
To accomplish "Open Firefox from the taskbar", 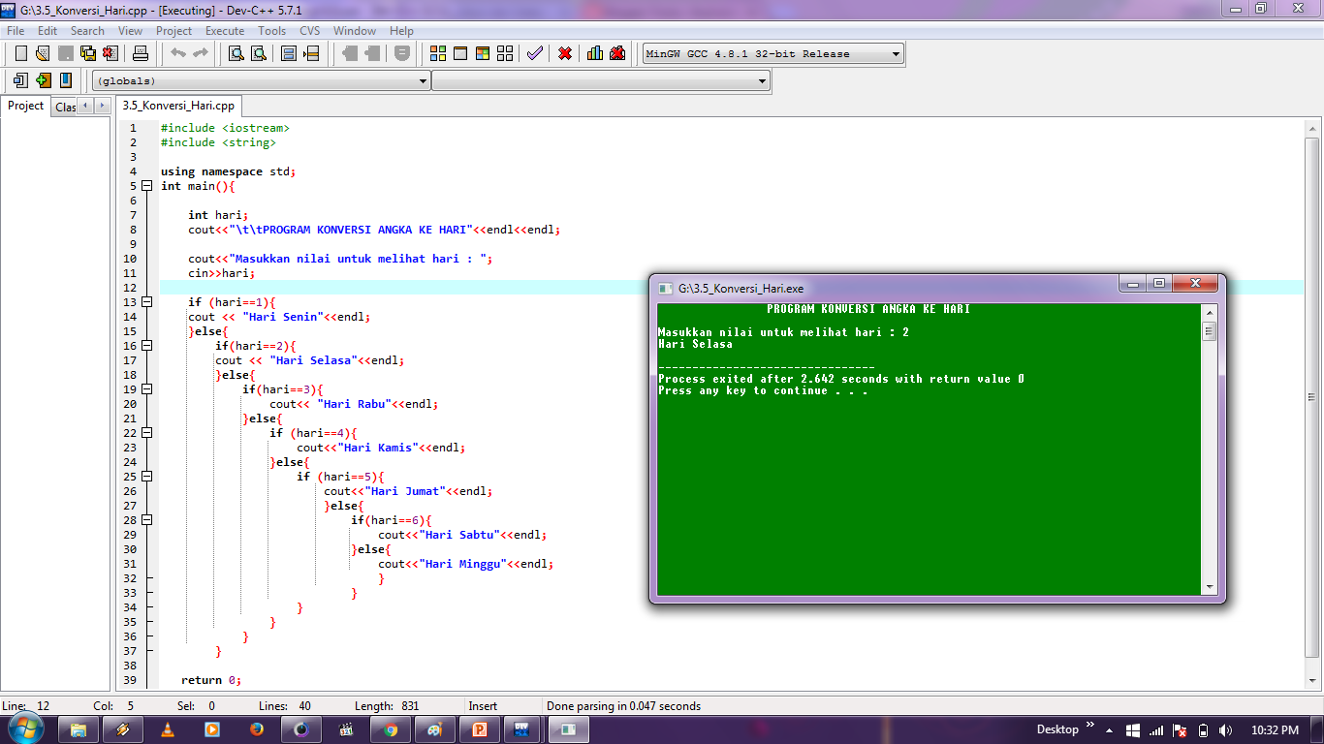I will coord(257,729).
